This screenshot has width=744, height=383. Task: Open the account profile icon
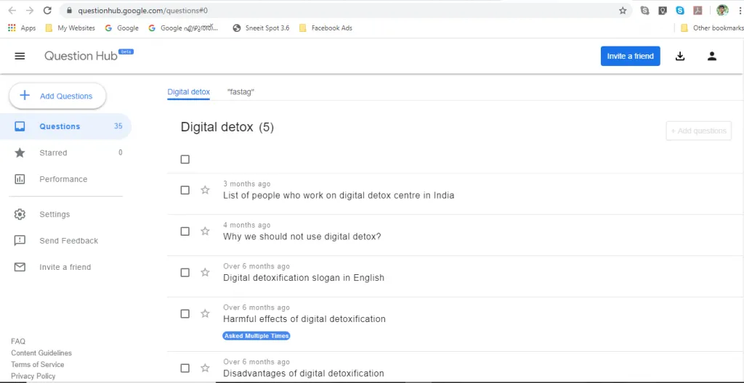712,56
